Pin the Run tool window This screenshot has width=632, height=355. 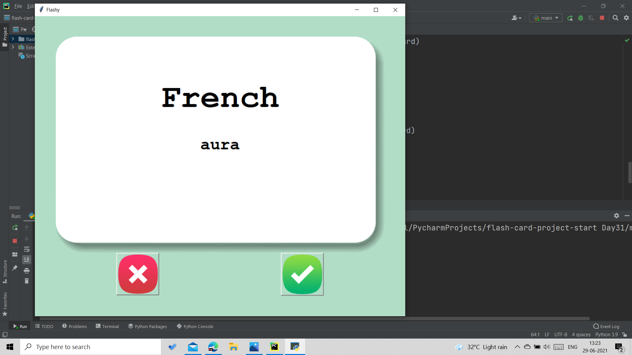pos(14,268)
